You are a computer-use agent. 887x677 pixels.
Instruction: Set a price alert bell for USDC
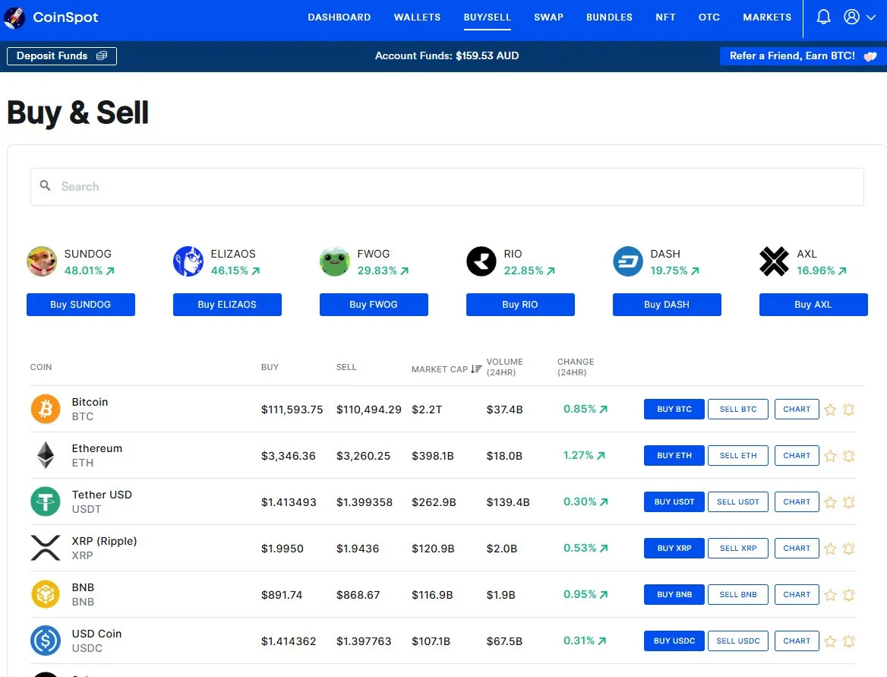tap(848, 641)
